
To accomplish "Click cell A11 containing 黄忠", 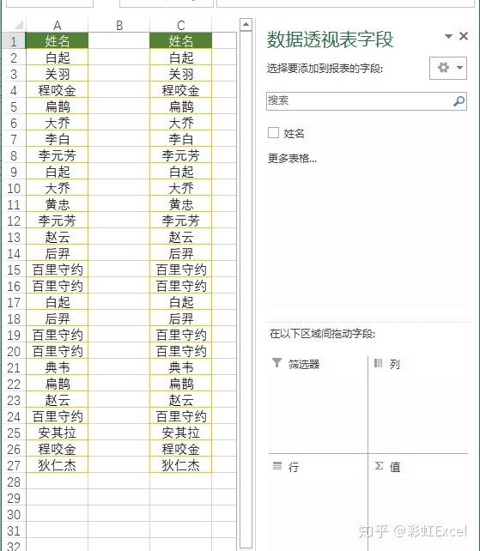I will click(57, 204).
